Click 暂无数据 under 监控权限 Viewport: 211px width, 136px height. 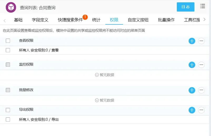point(104,75)
